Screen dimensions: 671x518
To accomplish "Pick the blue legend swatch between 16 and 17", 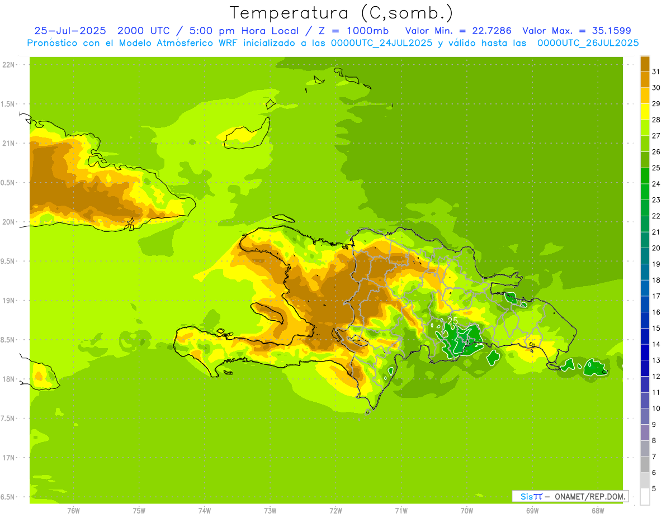I will tap(645, 304).
